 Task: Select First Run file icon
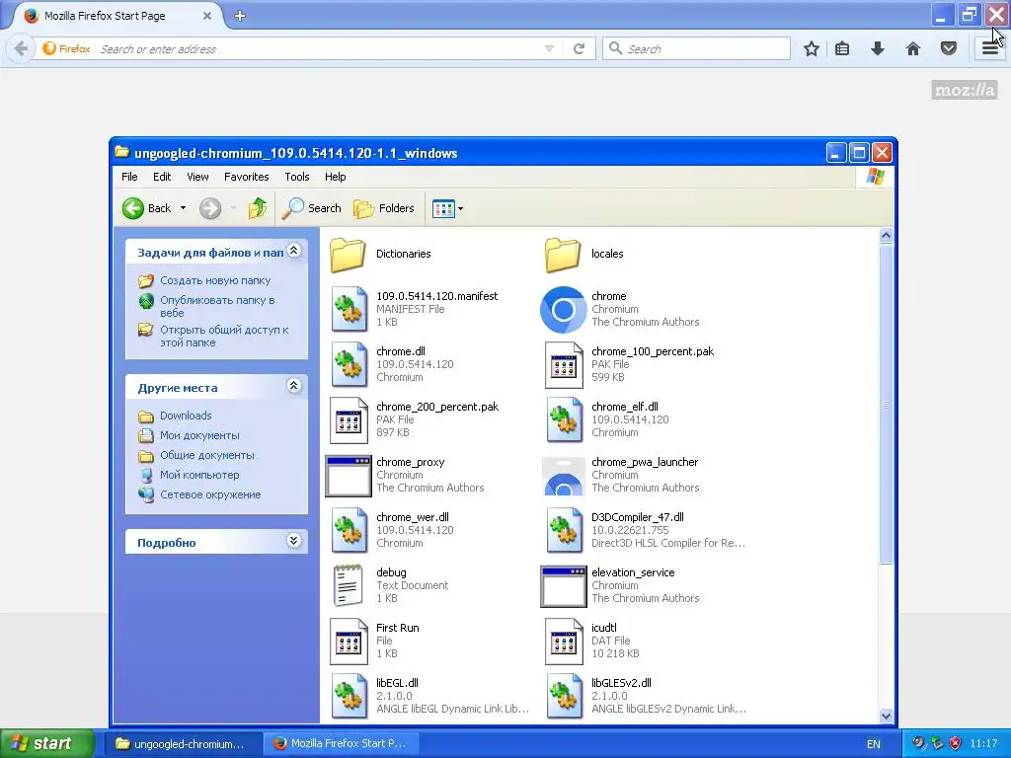click(x=349, y=642)
